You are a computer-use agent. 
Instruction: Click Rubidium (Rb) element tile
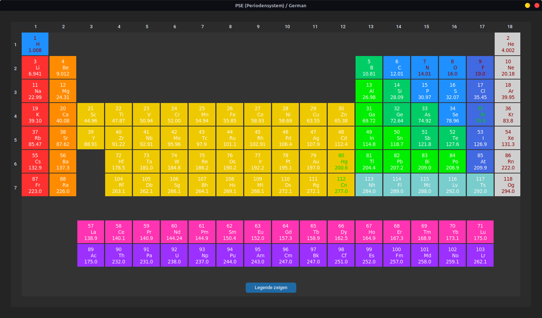35,138
